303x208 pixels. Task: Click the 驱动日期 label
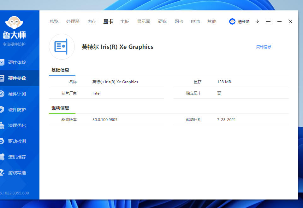click(x=193, y=120)
